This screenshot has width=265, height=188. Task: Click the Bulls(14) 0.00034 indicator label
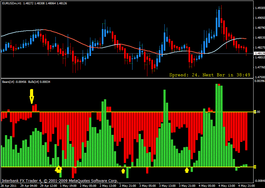(x=39, y=82)
